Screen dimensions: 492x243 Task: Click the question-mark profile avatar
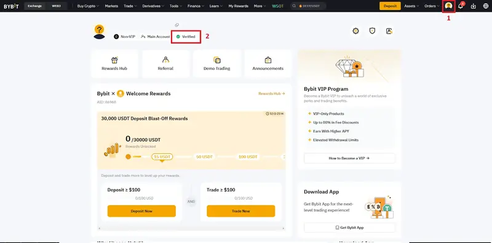click(99, 32)
